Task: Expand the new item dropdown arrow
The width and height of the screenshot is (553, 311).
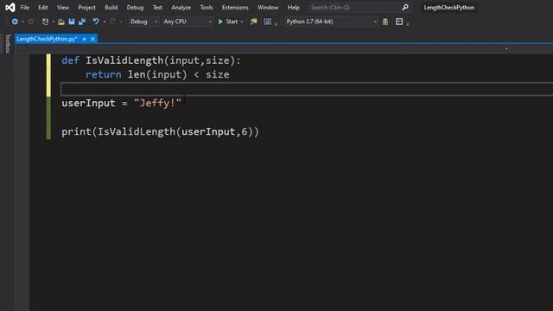Action: [53, 22]
